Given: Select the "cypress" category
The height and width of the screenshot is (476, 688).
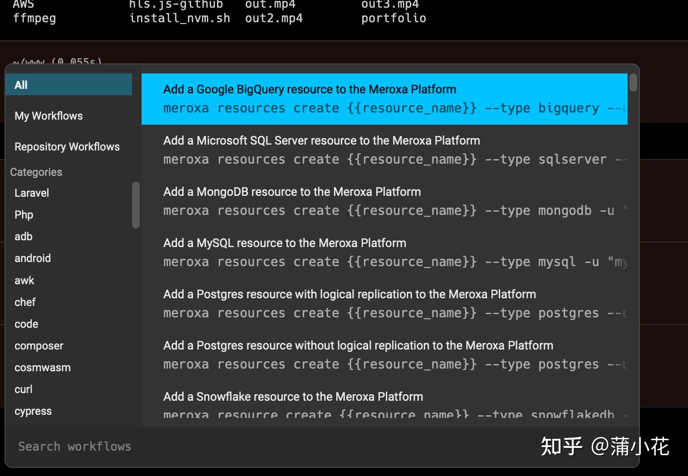Looking at the screenshot, I should 33,411.
